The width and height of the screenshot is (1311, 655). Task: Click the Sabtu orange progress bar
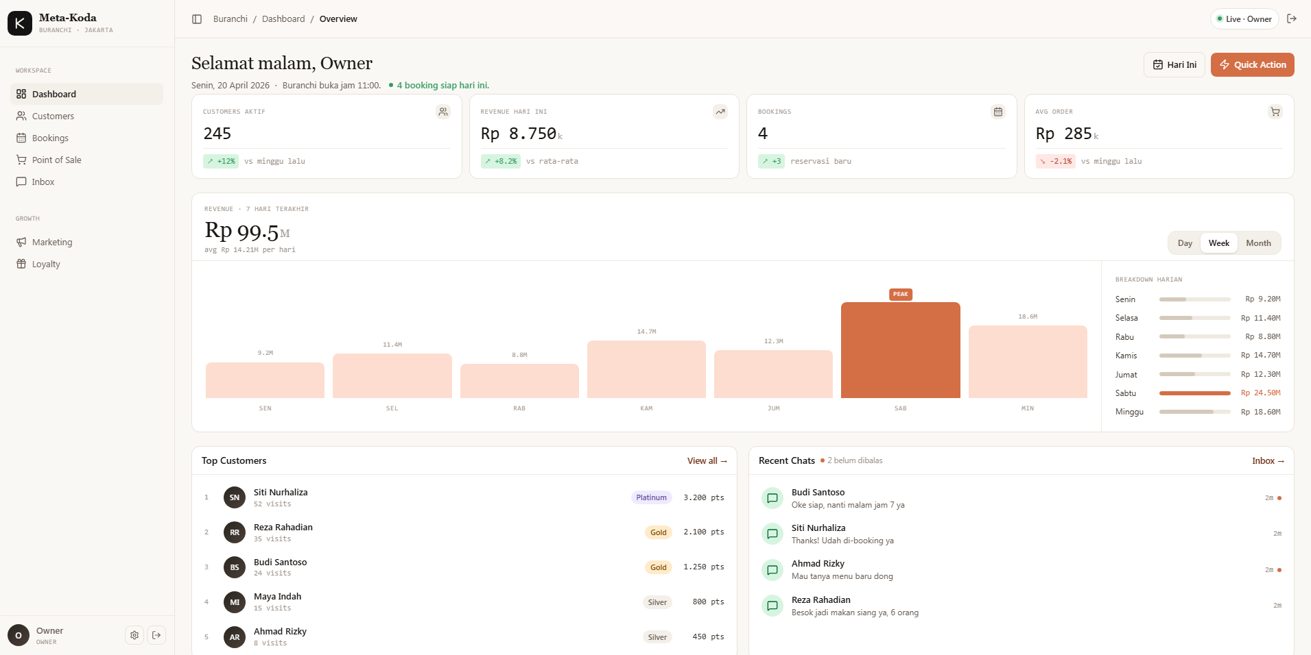point(1194,393)
